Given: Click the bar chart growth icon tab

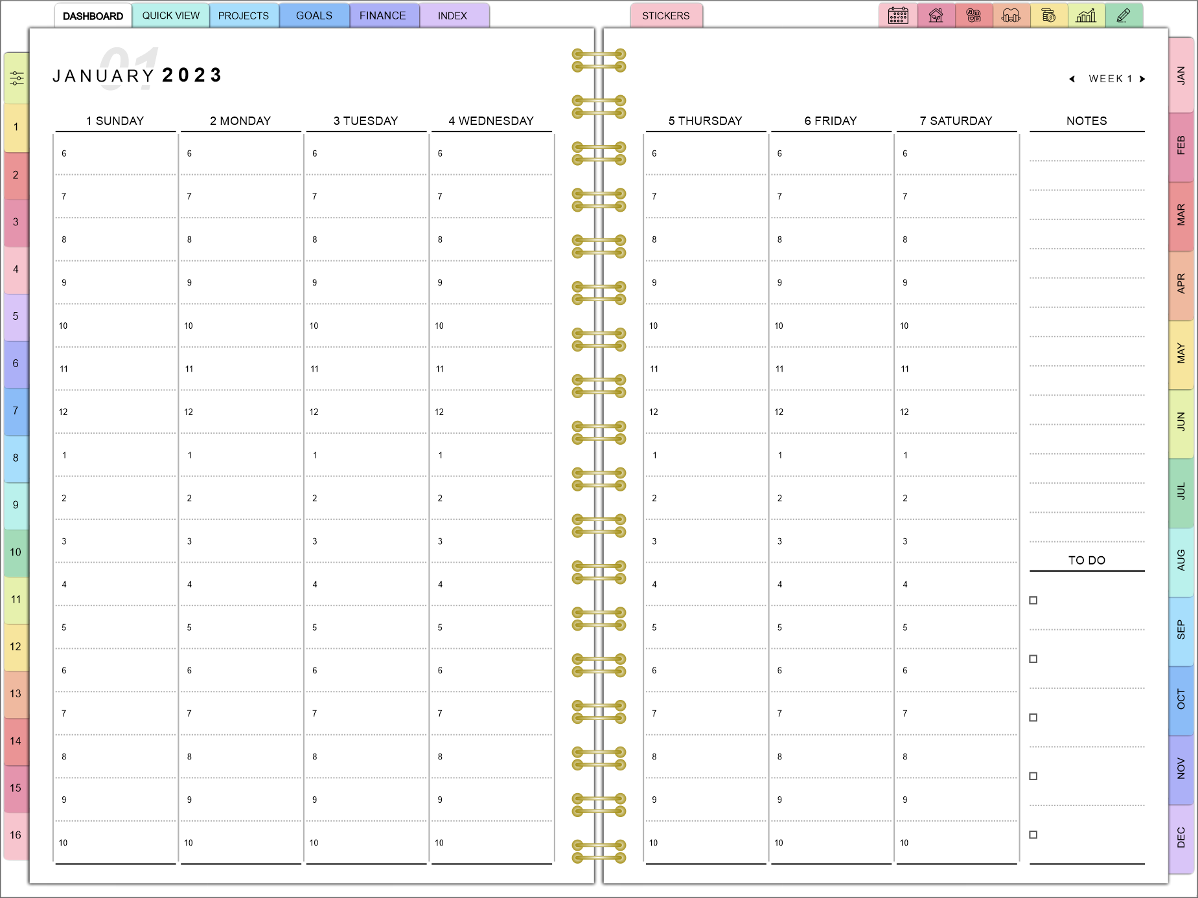Looking at the screenshot, I should click(1086, 16).
